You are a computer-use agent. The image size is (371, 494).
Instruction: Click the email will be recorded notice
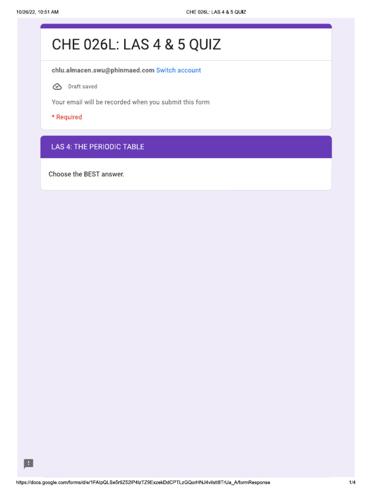(x=130, y=102)
